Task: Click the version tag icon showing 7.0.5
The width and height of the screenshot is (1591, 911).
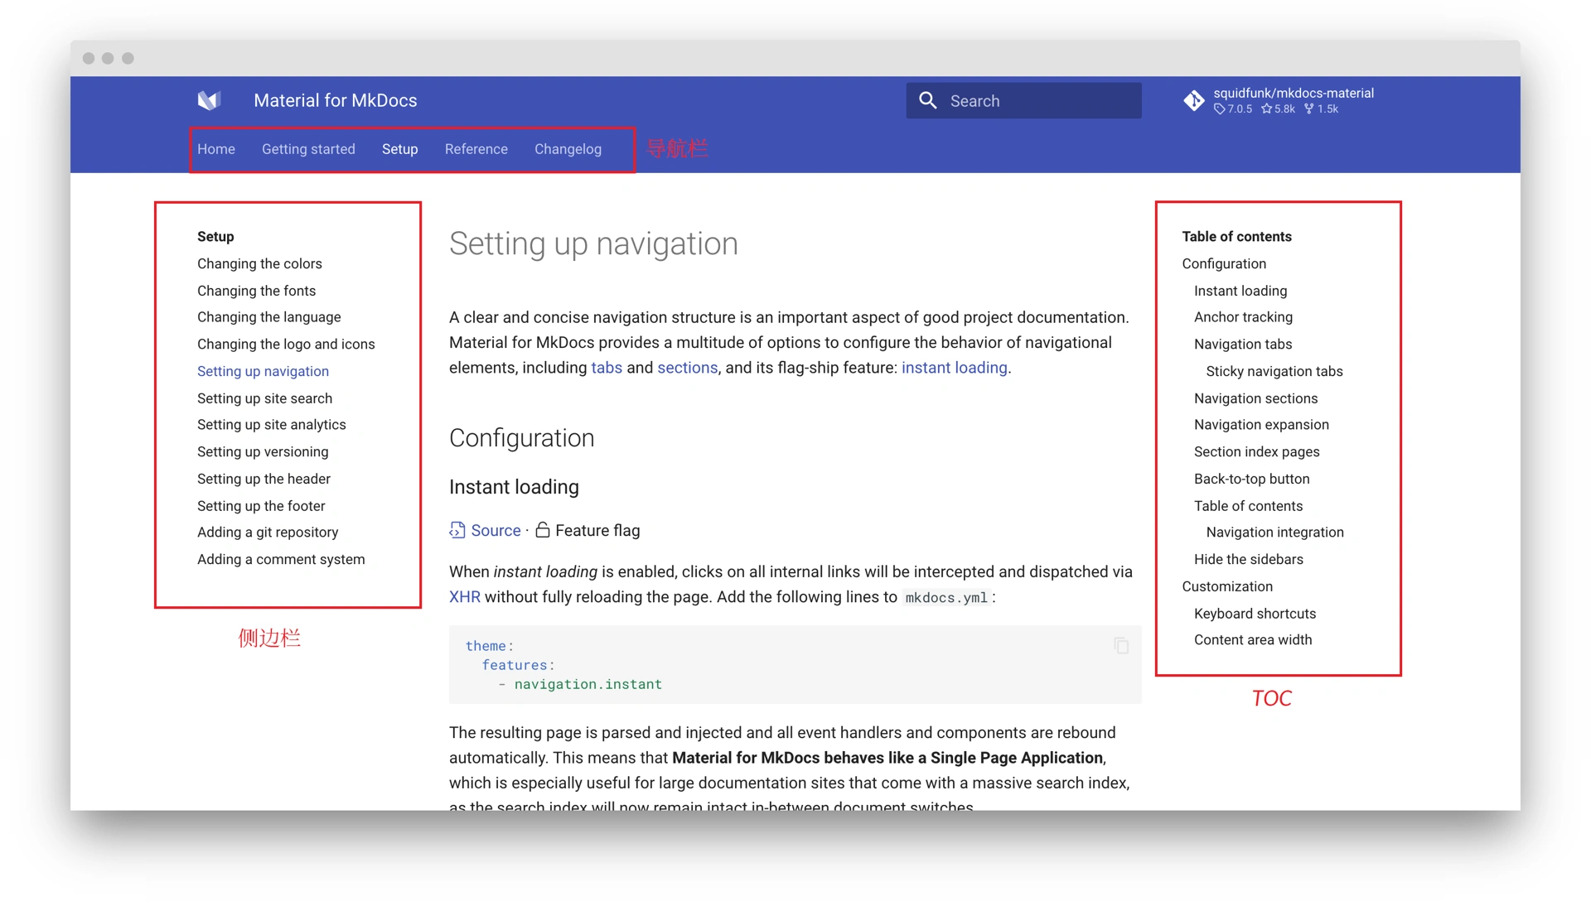Action: 1219,109
